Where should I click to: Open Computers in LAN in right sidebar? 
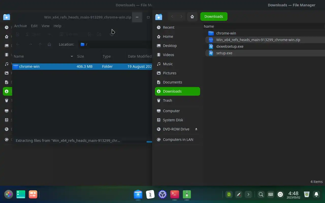click(x=177, y=140)
